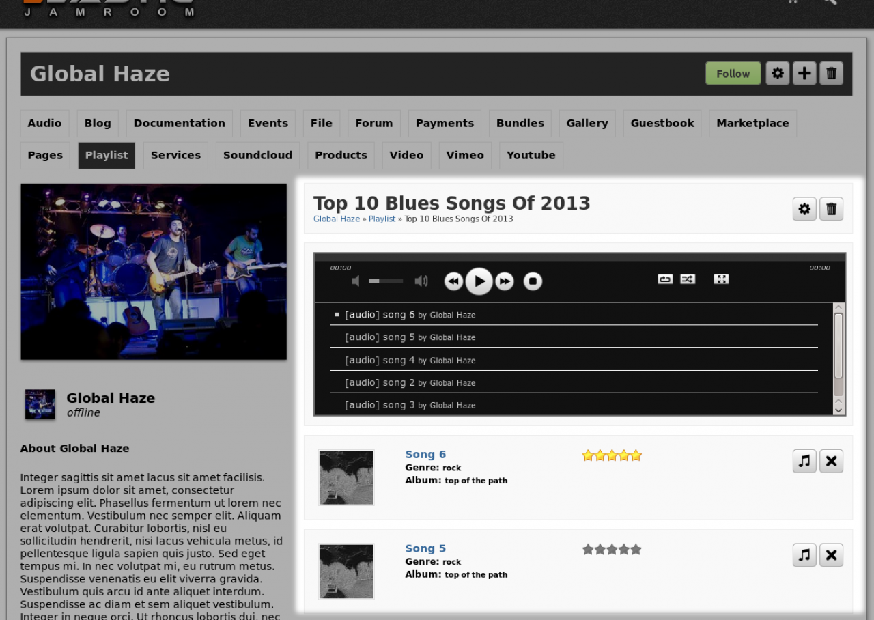Play the playlist in the audio player
This screenshot has width=874, height=620.
click(479, 281)
